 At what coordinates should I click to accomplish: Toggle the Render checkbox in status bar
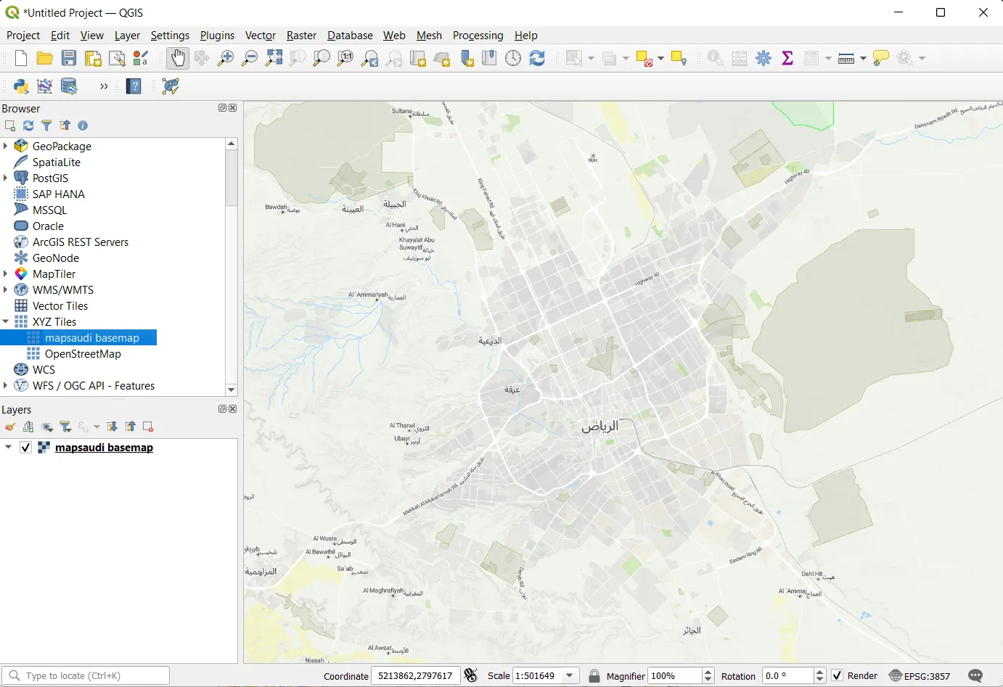838,675
